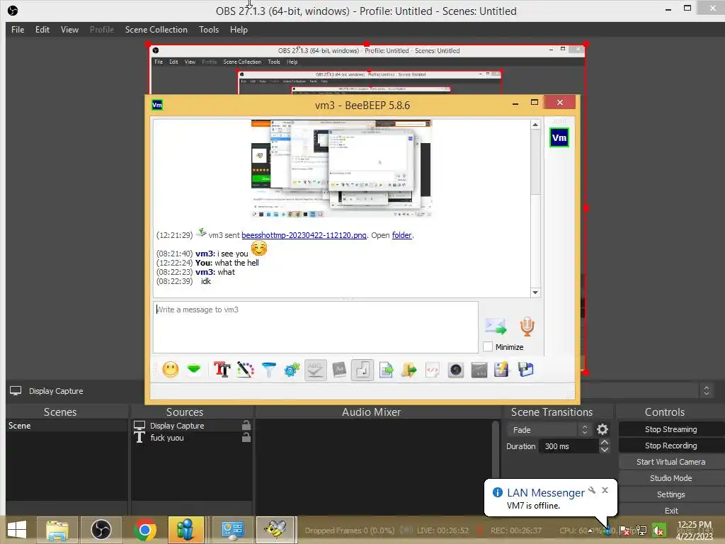Increase the Duration value with up arrow
This screenshot has width=725, height=544.
click(605, 442)
